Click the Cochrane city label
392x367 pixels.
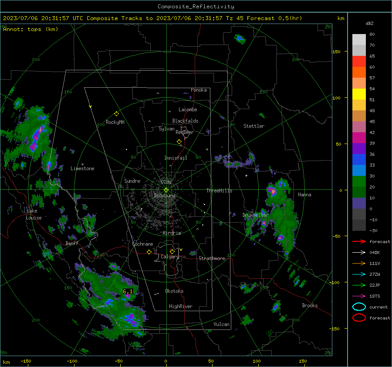(x=142, y=244)
